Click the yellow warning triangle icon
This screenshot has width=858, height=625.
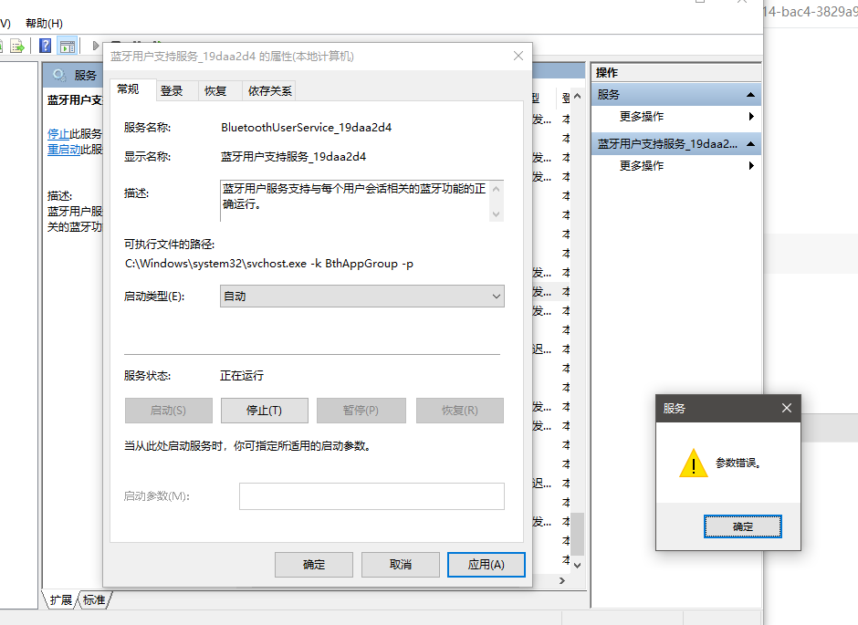coord(694,463)
